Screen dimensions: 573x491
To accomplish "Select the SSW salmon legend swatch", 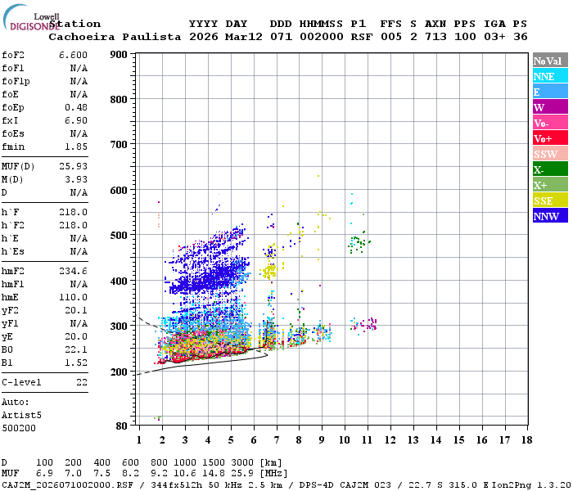I will [x=550, y=154].
